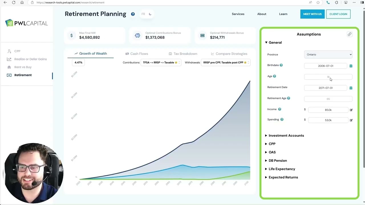365x205 pixels.
Task: Open the browser three-dot settings menu
Action: (x=354, y=3)
